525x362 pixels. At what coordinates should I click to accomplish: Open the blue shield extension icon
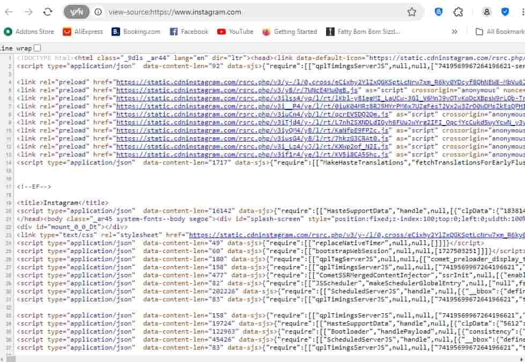tap(439, 12)
